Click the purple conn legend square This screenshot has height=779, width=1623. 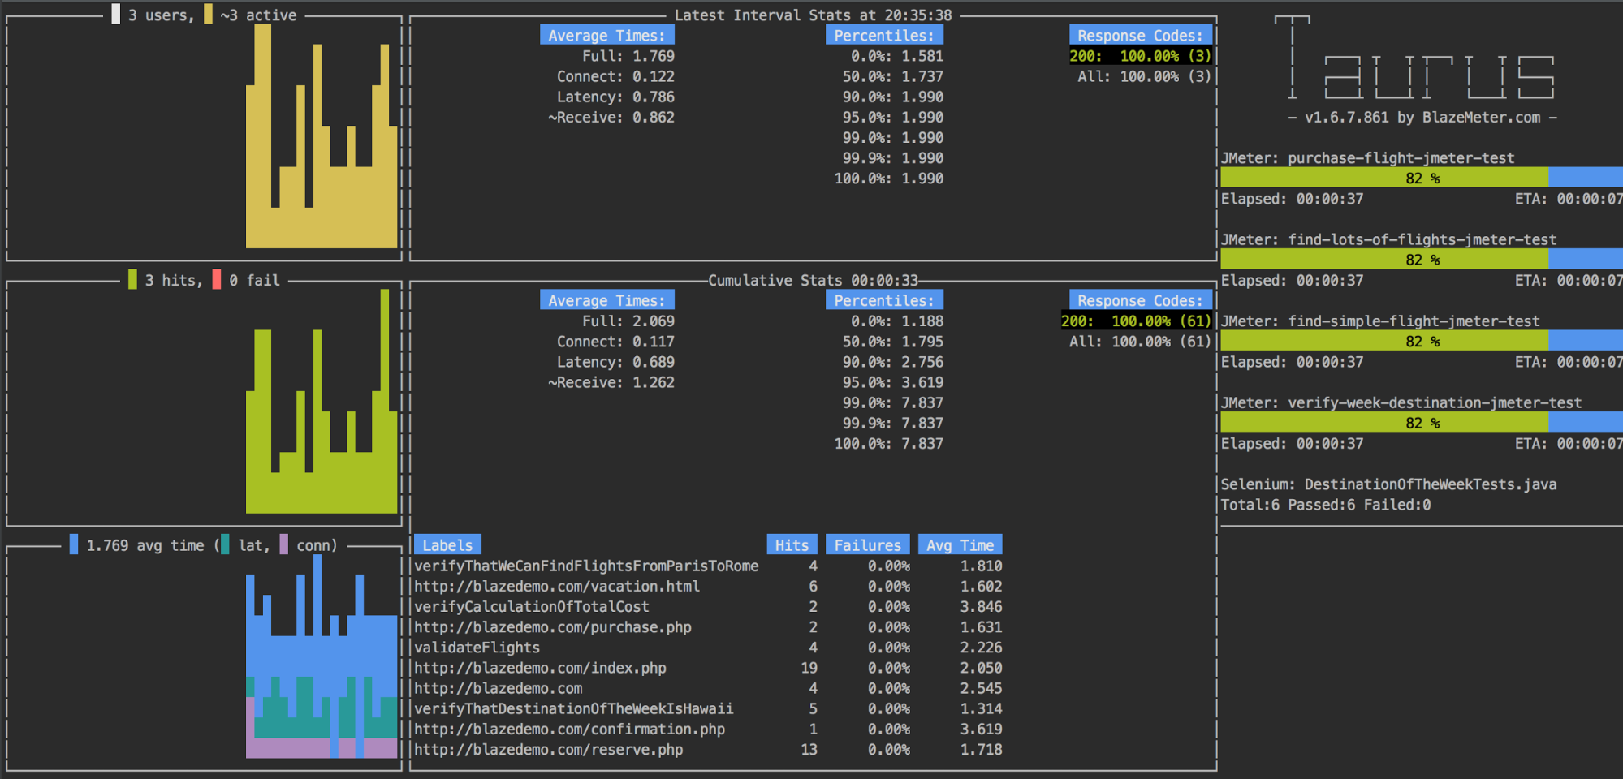pyautogui.click(x=283, y=544)
